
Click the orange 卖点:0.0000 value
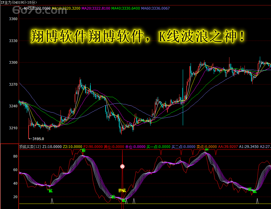click(207, 147)
